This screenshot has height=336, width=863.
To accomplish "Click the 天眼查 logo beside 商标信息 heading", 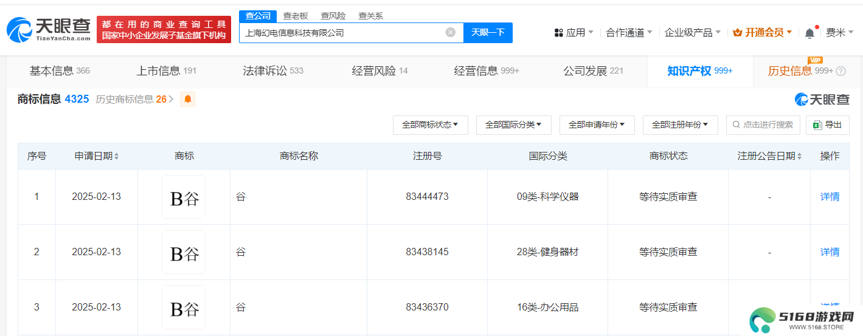I will (822, 99).
